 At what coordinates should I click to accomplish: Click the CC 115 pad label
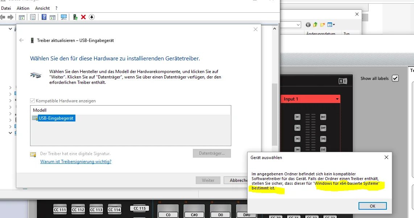pos(140,208)
